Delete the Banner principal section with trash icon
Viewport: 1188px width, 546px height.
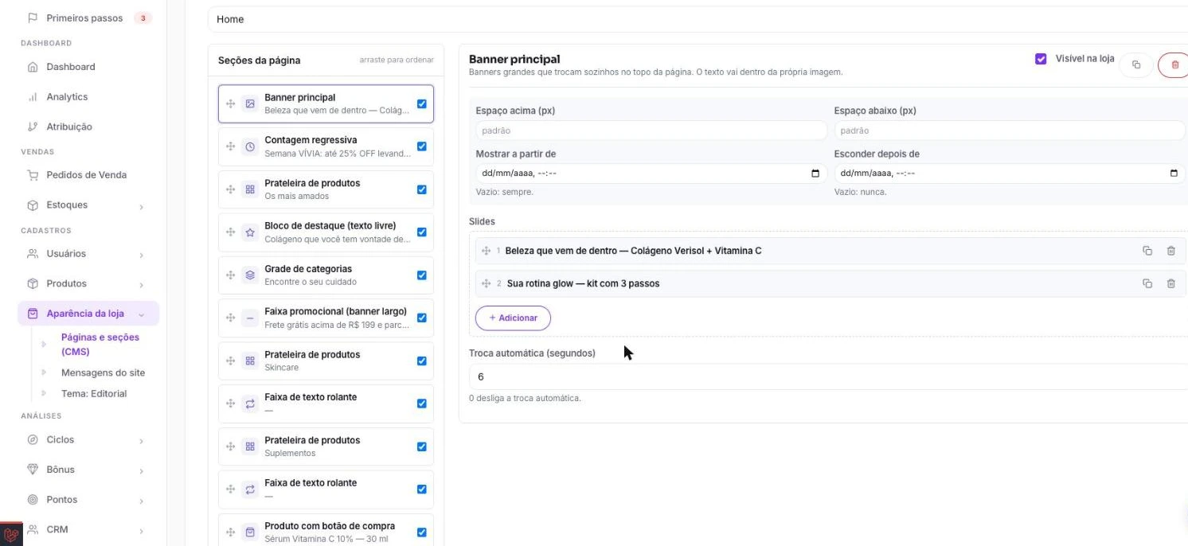tap(1174, 64)
